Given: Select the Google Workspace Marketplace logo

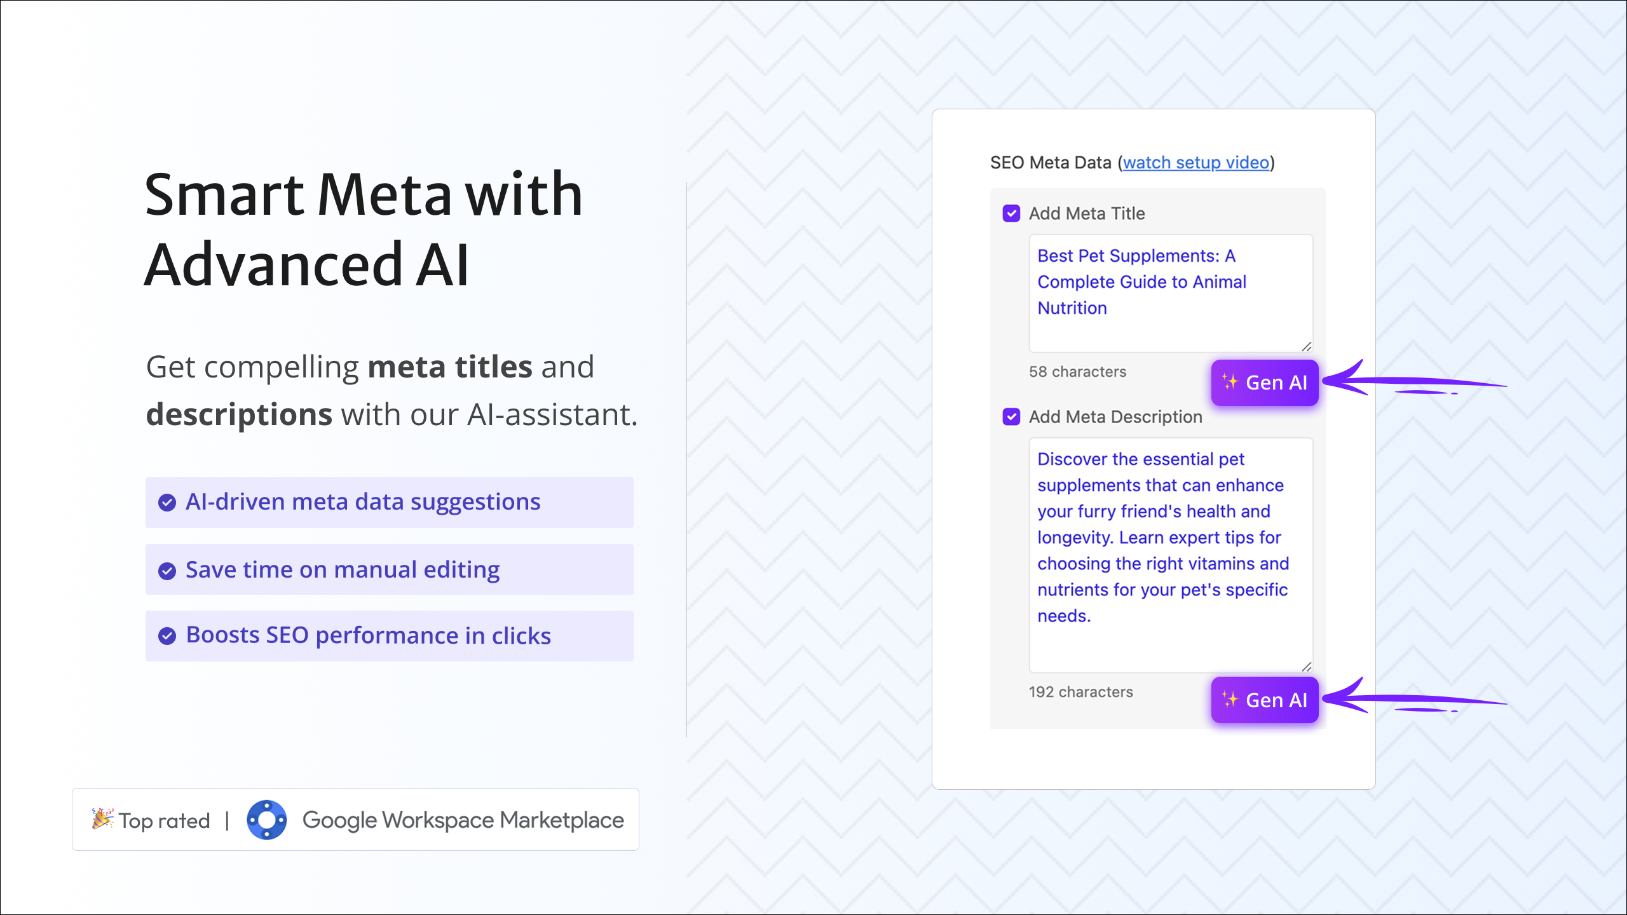Looking at the screenshot, I should pyautogui.click(x=267, y=820).
